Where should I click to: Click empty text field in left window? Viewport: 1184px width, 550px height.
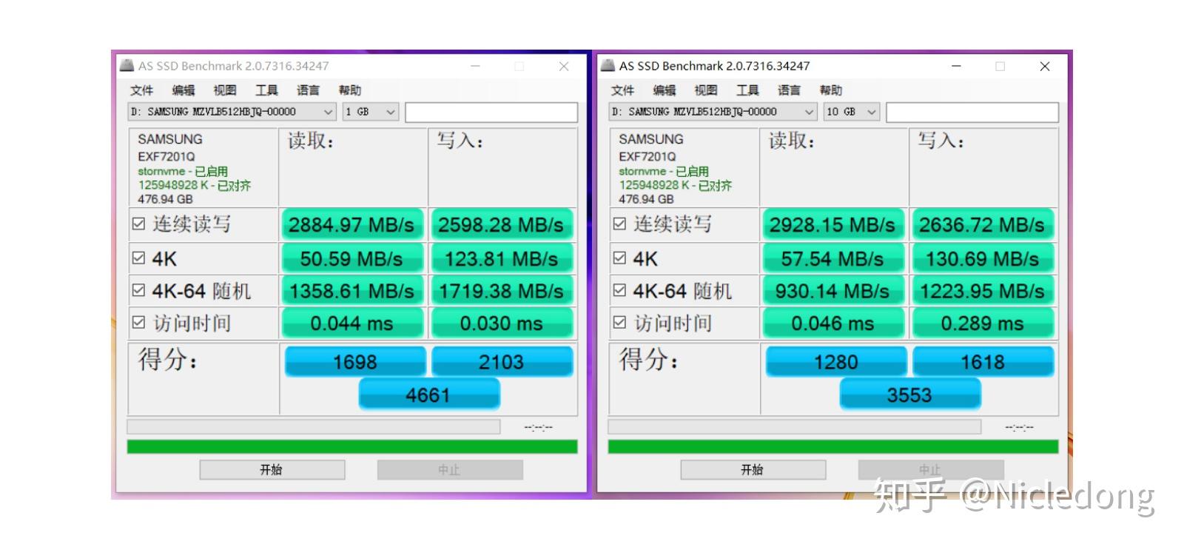[491, 113]
